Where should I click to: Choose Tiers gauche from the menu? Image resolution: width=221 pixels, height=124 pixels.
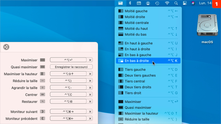(x=148, y=70)
